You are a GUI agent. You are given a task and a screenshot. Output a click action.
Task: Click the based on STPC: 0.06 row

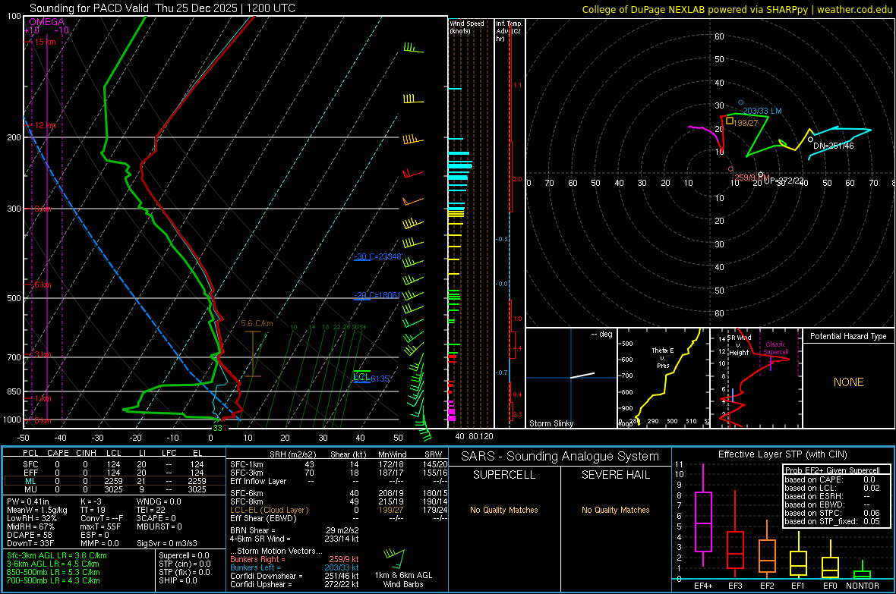[832, 513]
